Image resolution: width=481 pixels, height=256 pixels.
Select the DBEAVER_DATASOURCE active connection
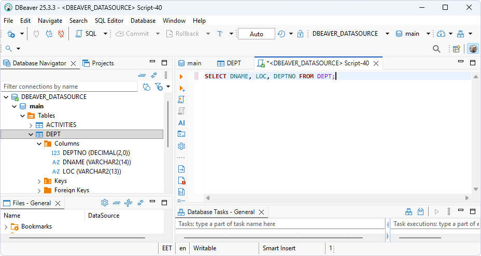pos(345,34)
